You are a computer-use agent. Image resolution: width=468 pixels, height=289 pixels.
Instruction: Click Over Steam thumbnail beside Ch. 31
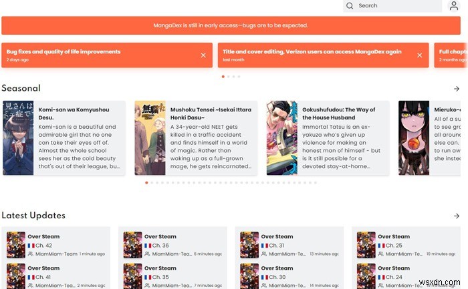249,245
